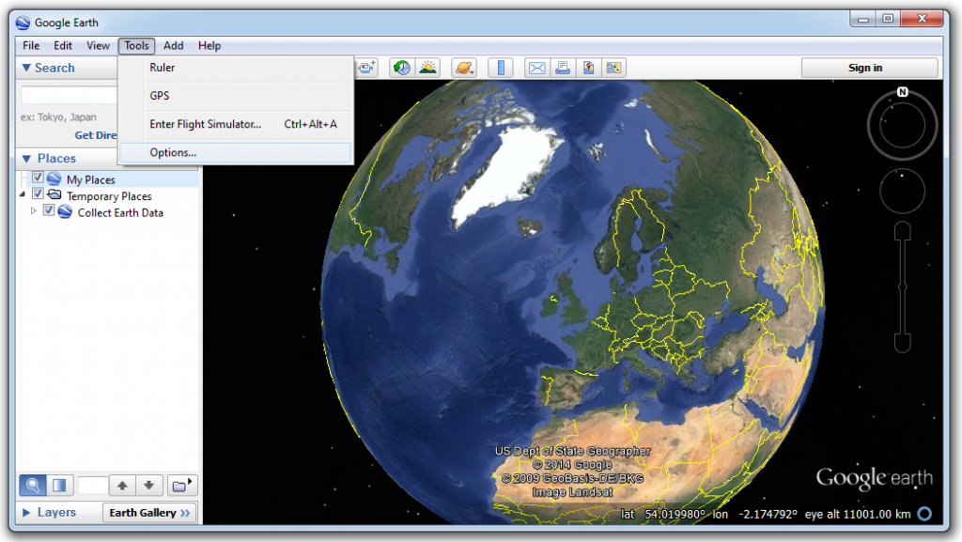This screenshot has height=542, width=962.
Task: Click the zoom slider handle
Action: (x=902, y=286)
